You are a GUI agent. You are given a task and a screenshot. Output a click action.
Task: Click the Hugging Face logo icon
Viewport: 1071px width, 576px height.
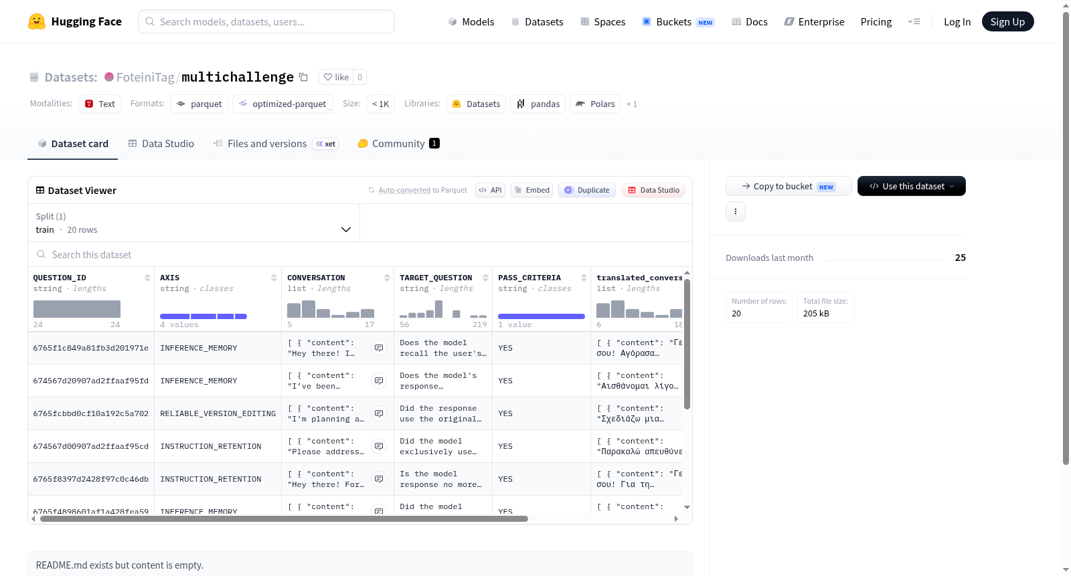[37, 21]
